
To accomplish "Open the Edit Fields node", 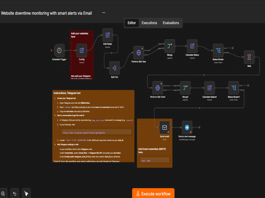I will coord(108,35).
